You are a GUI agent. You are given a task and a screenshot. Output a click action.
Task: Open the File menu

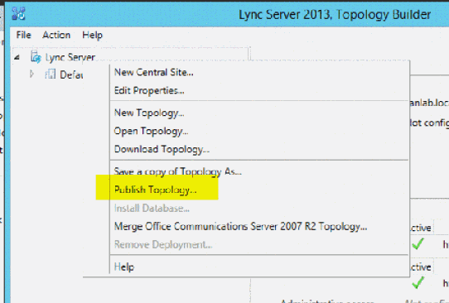coord(23,35)
